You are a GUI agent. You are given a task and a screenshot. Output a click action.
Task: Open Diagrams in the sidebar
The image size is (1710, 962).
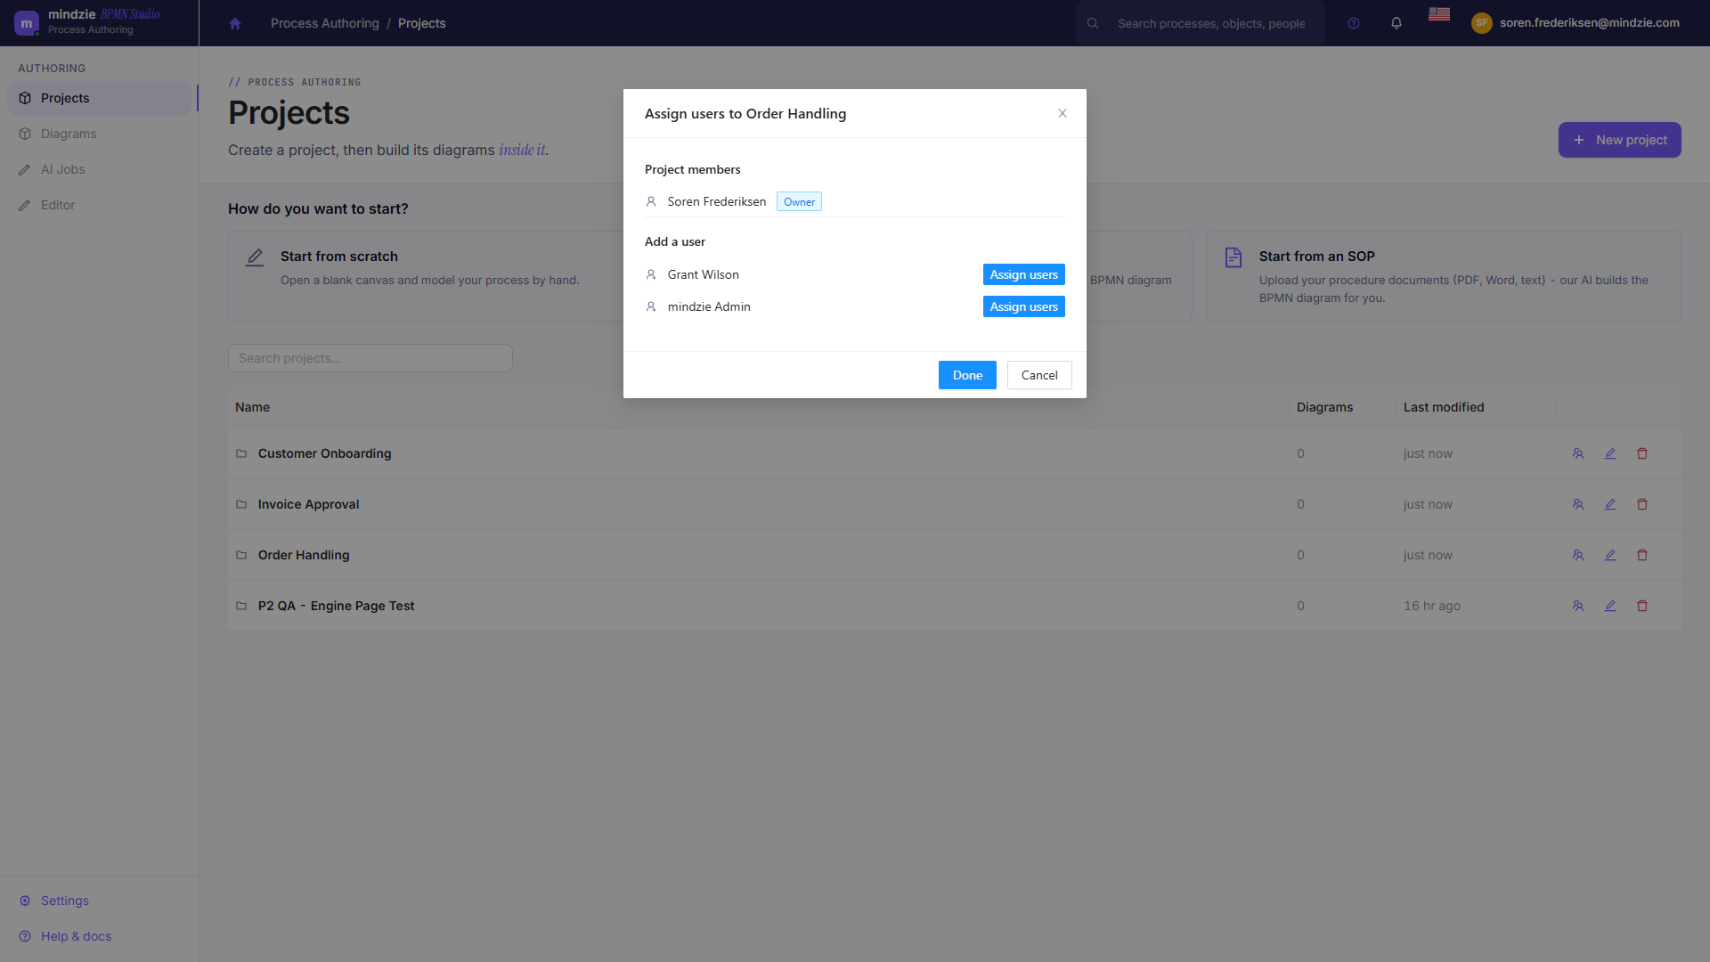pyautogui.click(x=102, y=134)
